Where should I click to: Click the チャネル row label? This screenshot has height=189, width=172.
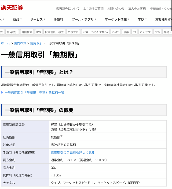[9, 183]
